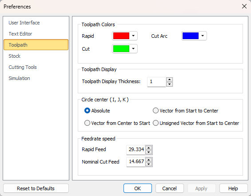Expand the Rapid color dropdown arrow
The image size is (251, 196).
tap(133, 36)
